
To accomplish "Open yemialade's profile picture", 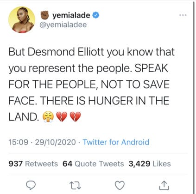I will point(22,20).
